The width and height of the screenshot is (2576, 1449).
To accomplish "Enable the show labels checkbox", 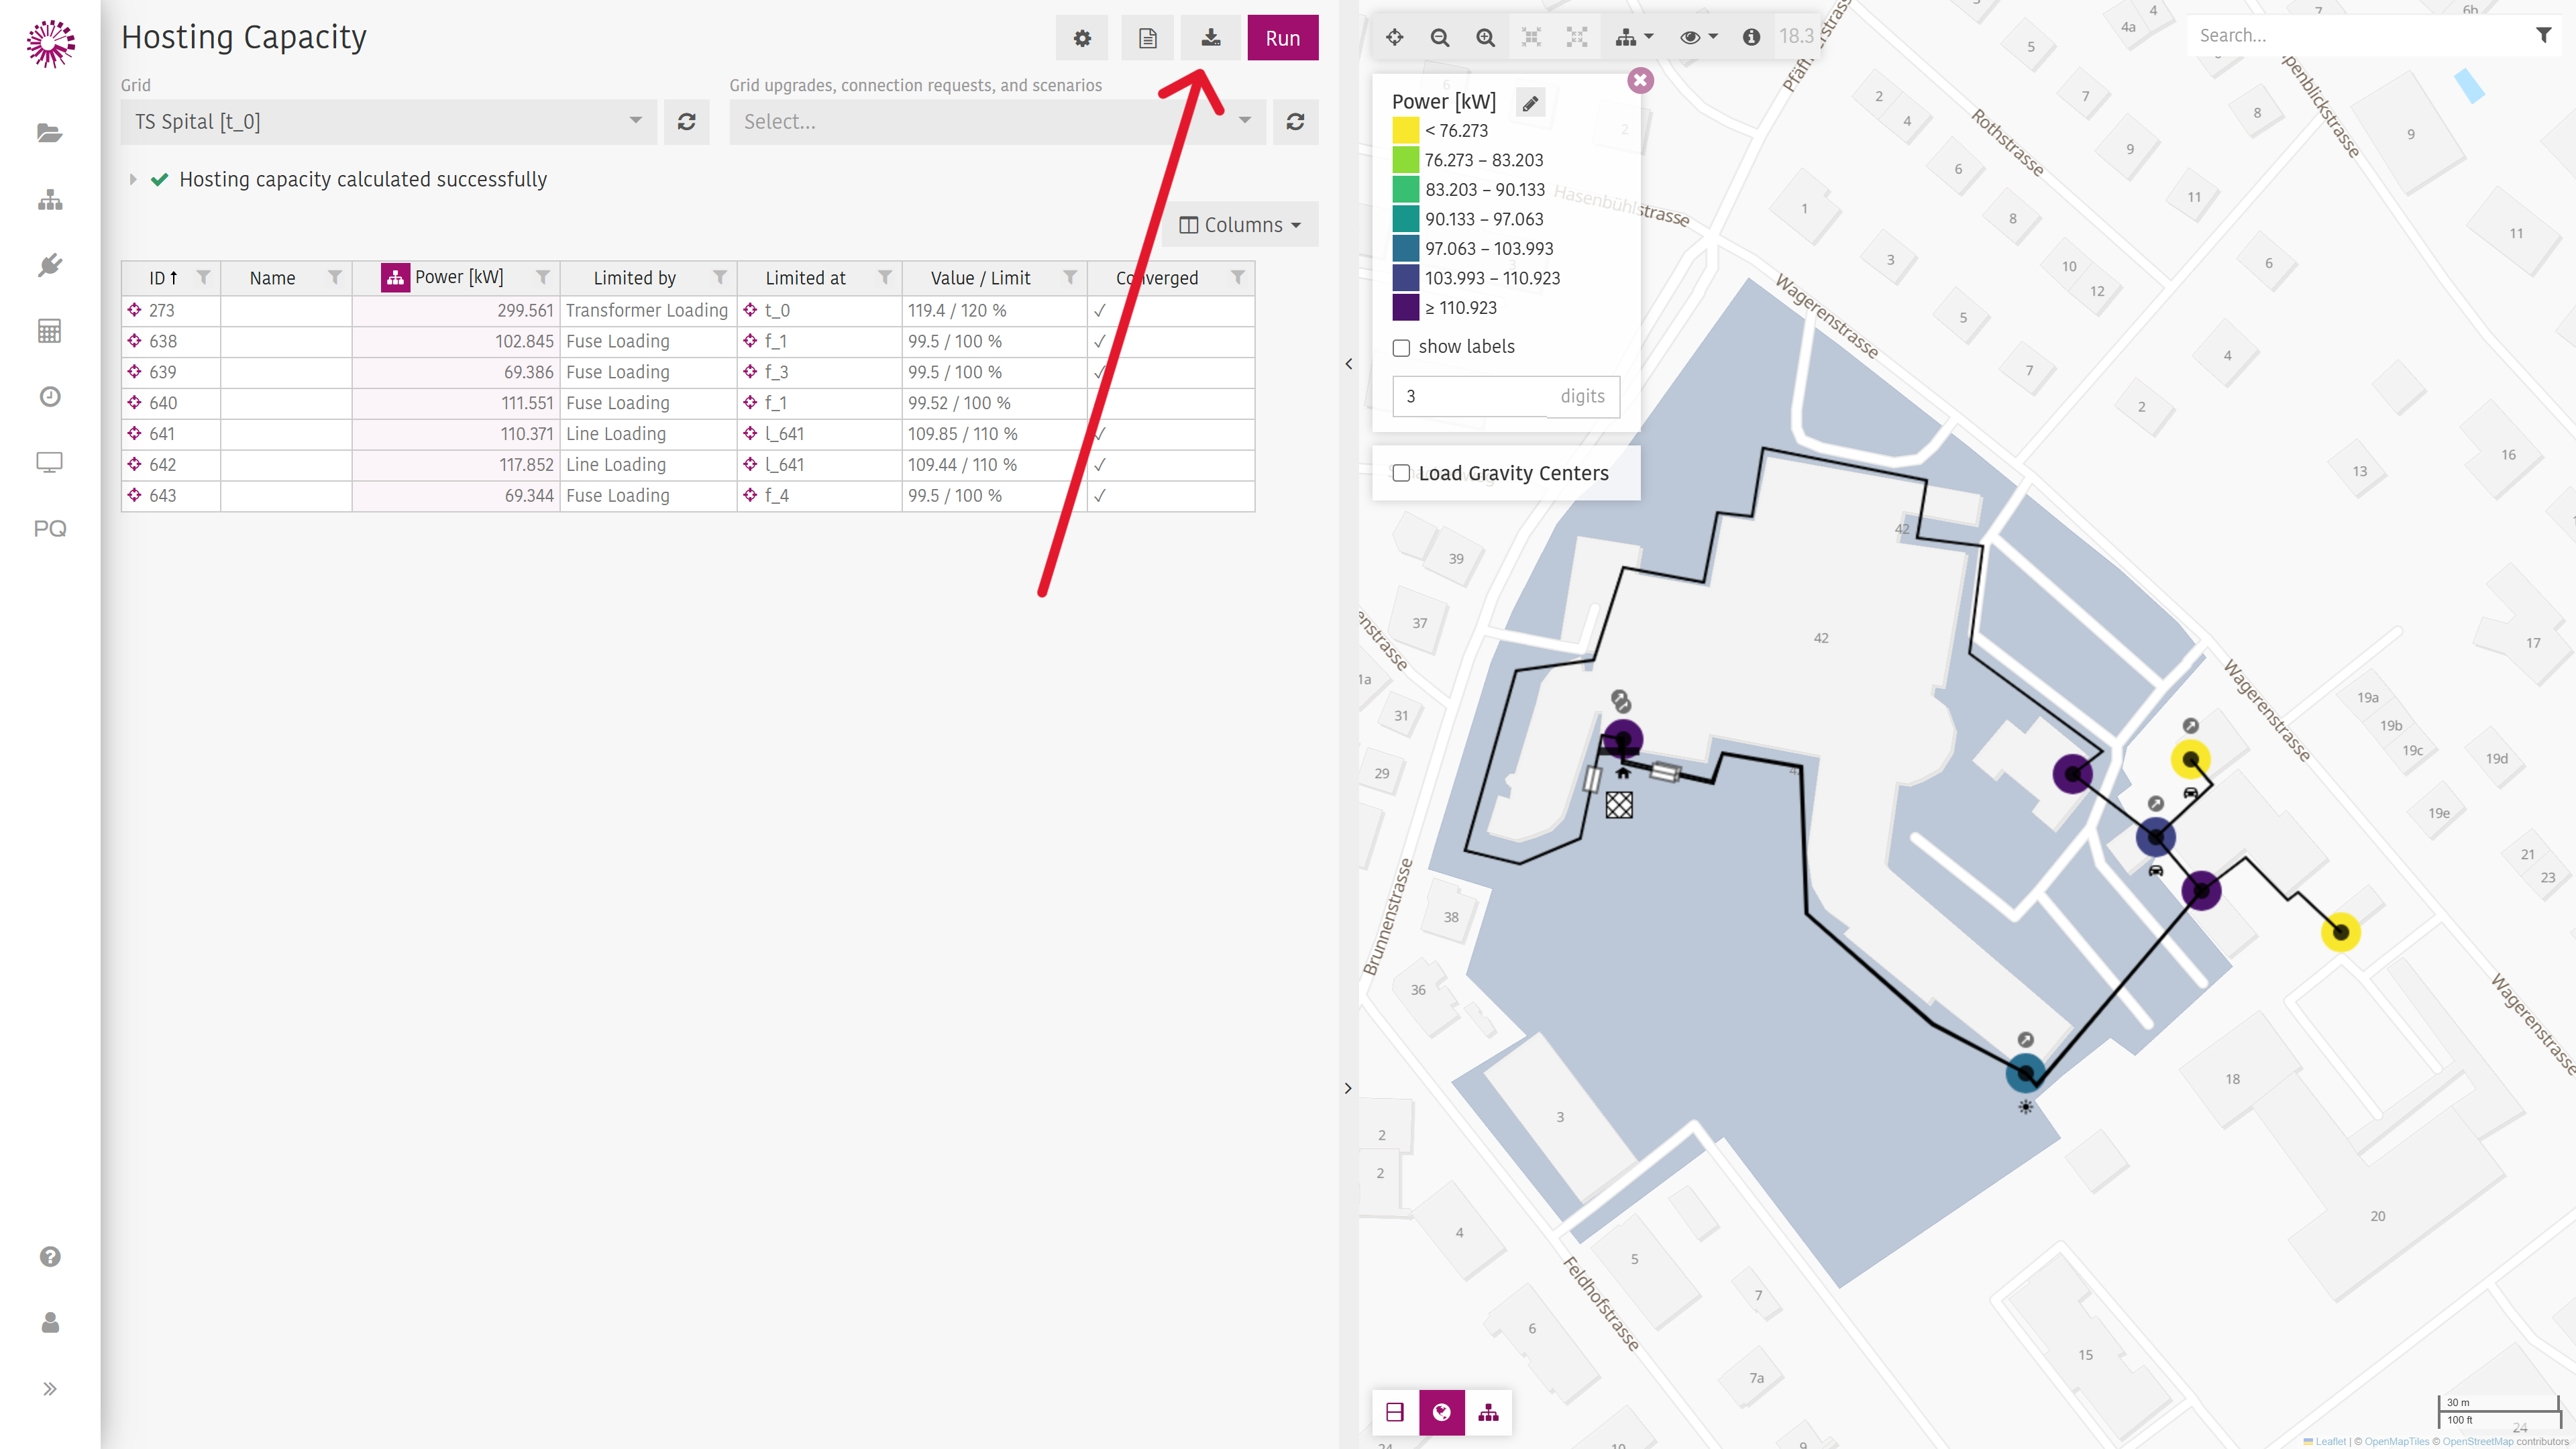I will pyautogui.click(x=1401, y=347).
